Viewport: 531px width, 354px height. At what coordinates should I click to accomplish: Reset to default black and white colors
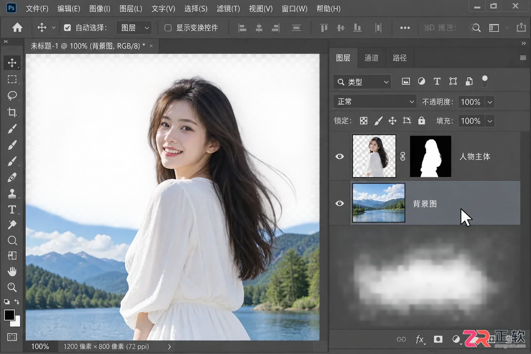click(7, 302)
